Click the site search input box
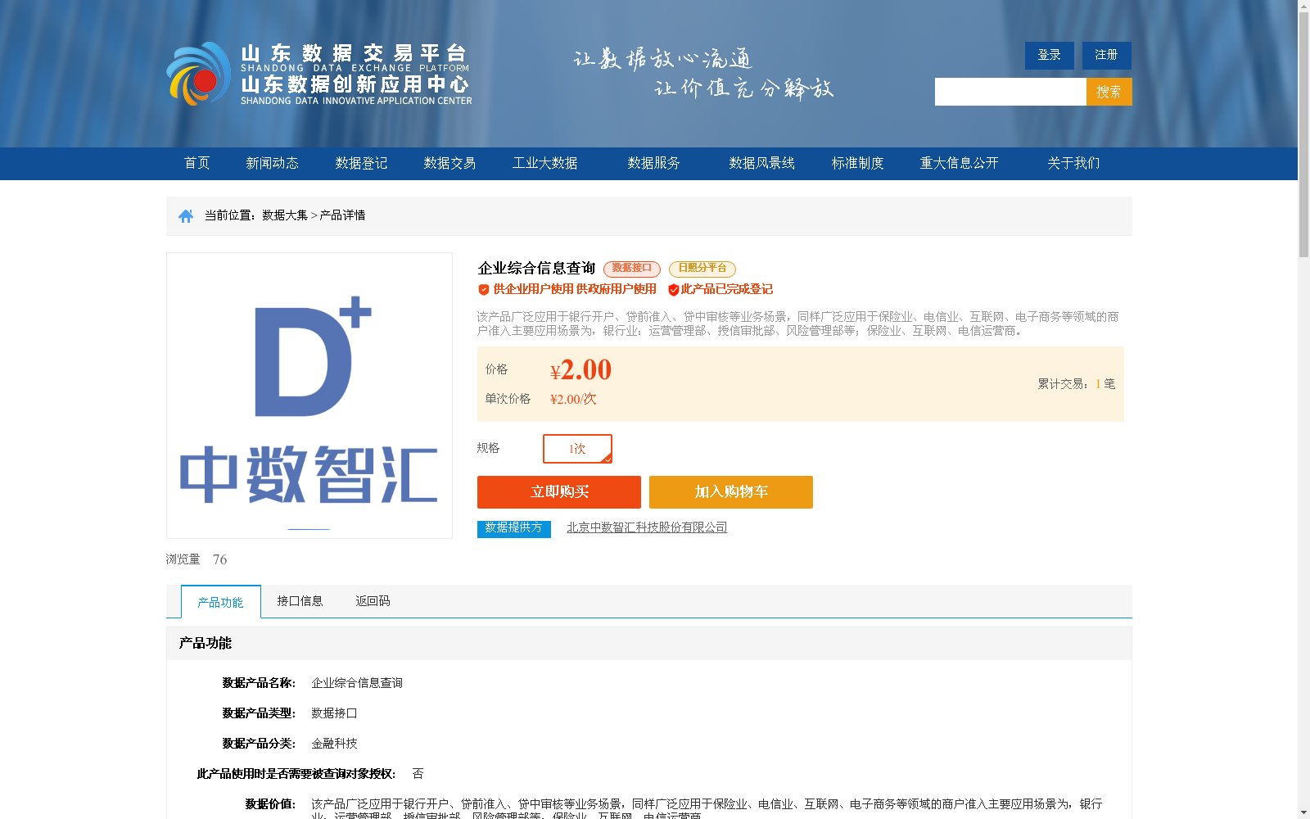Viewport: 1310px width, 819px height. [1010, 92]
